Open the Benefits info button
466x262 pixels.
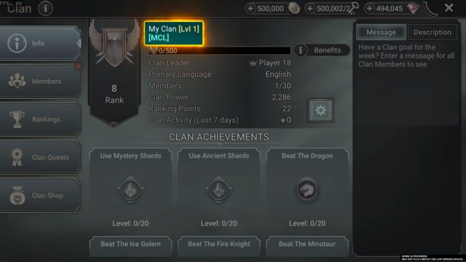(x=322, y=50)
